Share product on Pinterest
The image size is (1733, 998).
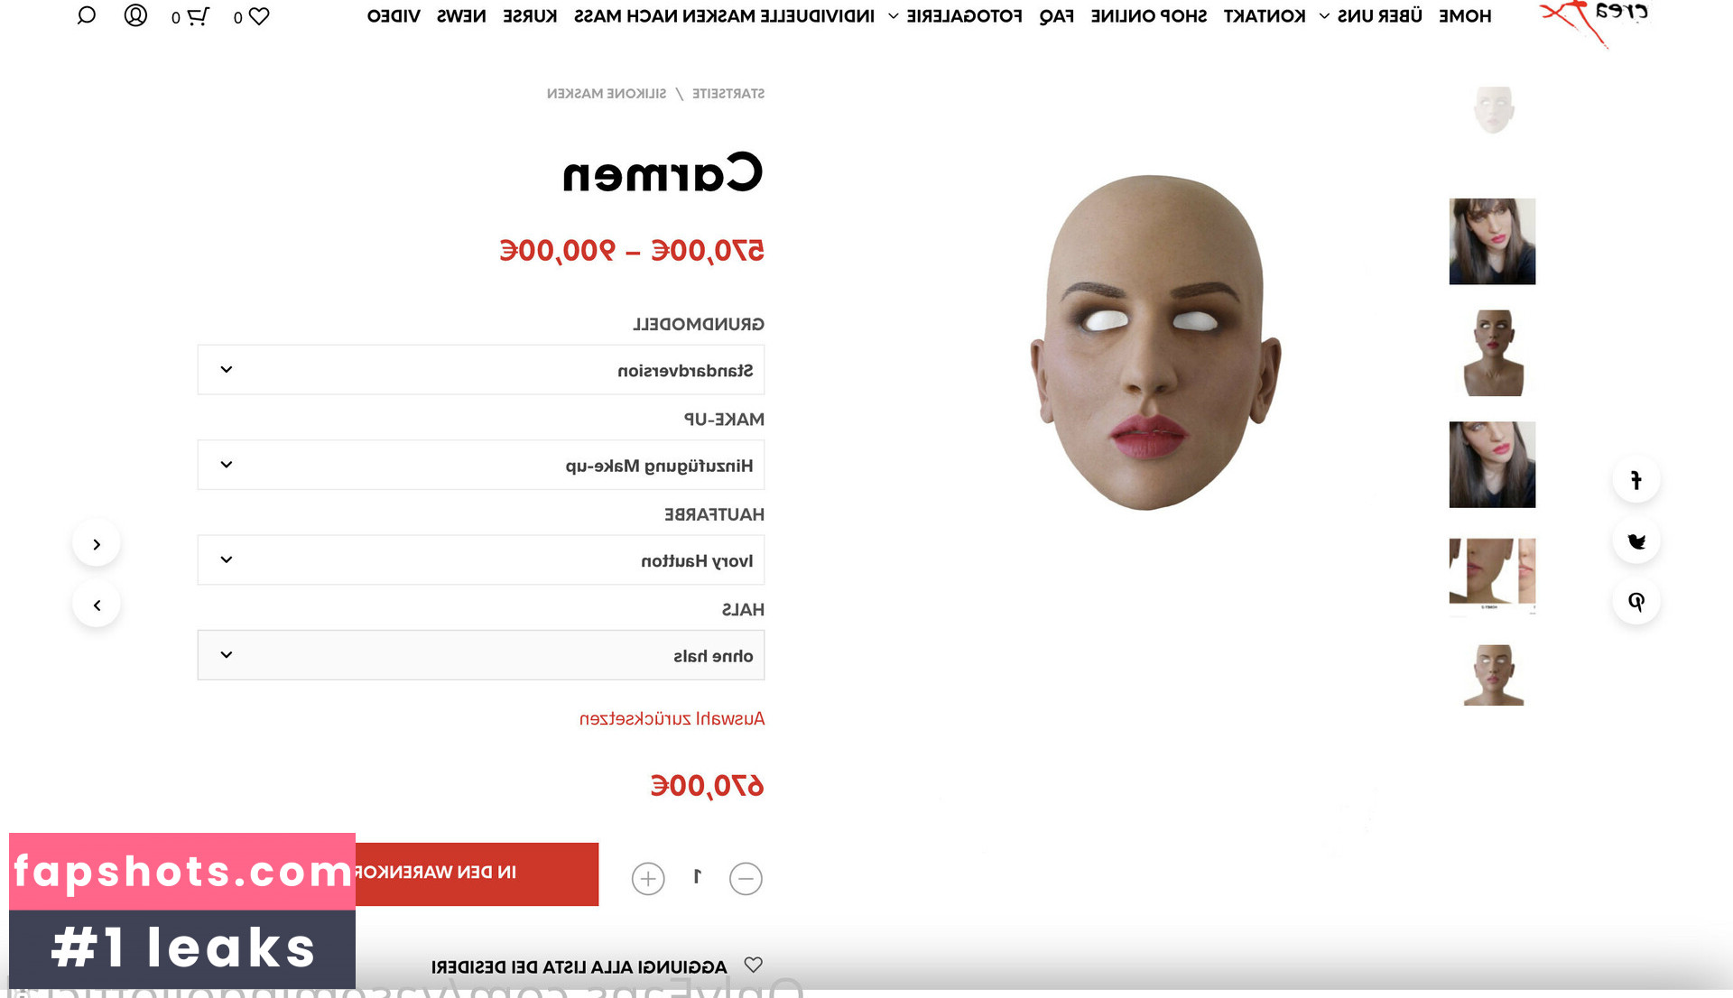(x=1636, y=602)
